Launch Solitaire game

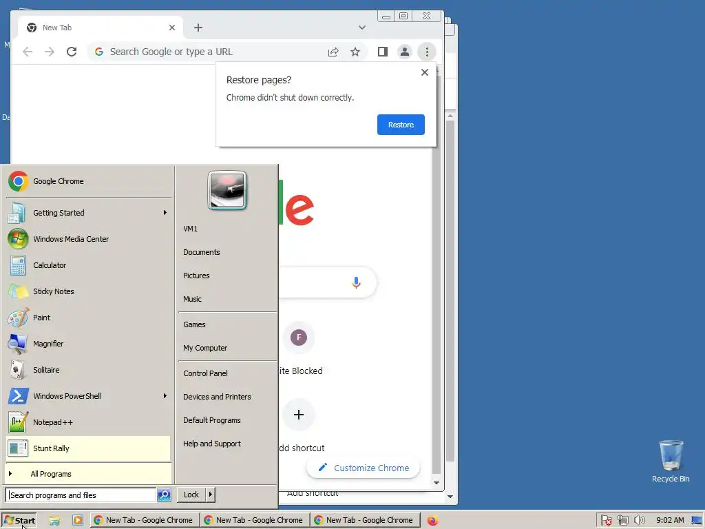(88, 370)
